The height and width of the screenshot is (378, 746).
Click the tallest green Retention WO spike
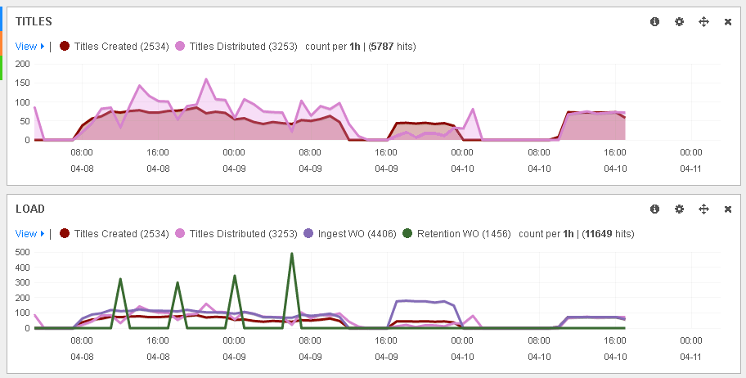[x=292, y=254]
